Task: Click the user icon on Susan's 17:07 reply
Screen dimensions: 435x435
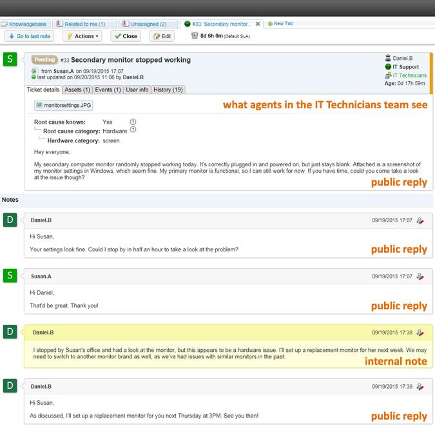Action: (x=420, y=276)
